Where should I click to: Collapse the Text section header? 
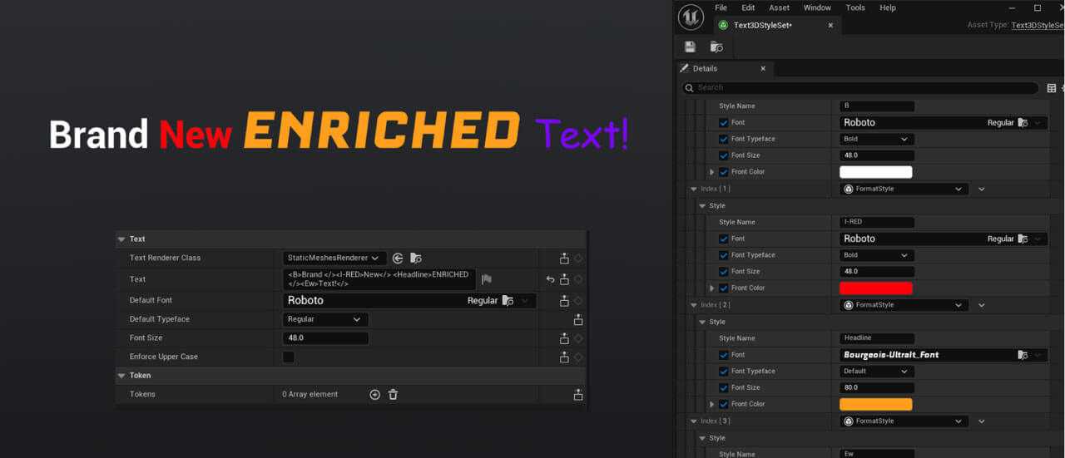(121, 239)
